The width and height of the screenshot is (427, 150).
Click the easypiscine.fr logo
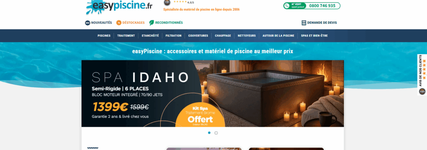click(119, 6)
